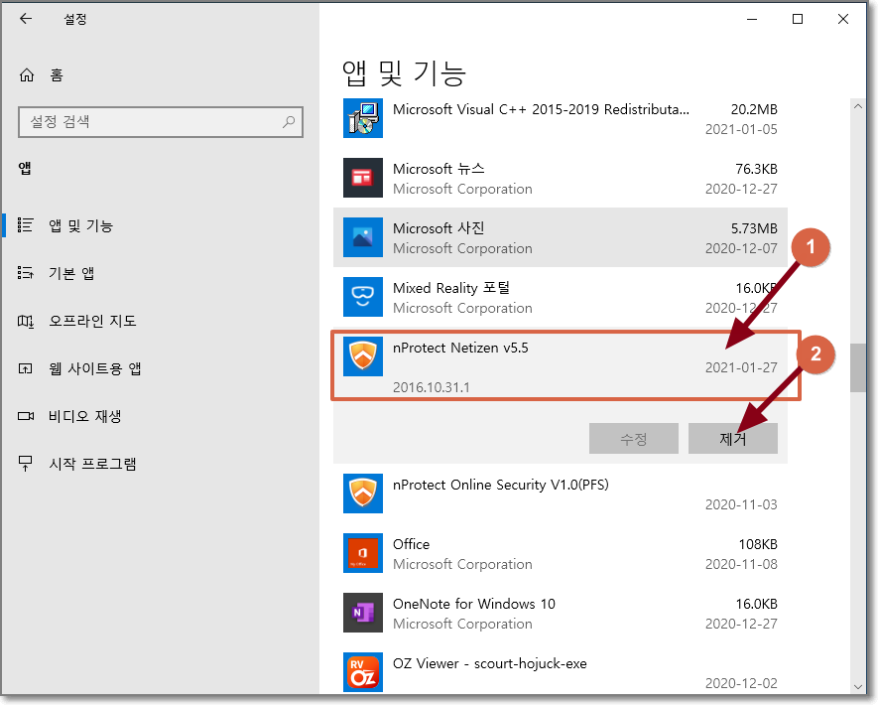This screenshot has height=705, width=878.
Task: Click the 제거 (uninstall) button
Action: coord(732,438)
